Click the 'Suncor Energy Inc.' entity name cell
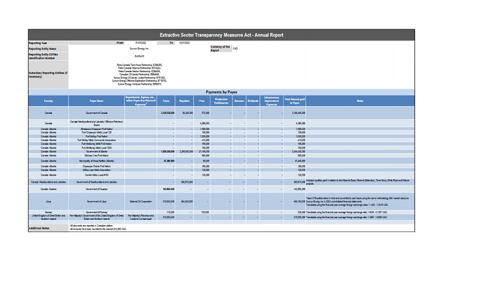Screen dimensions: 486x295 140,49
